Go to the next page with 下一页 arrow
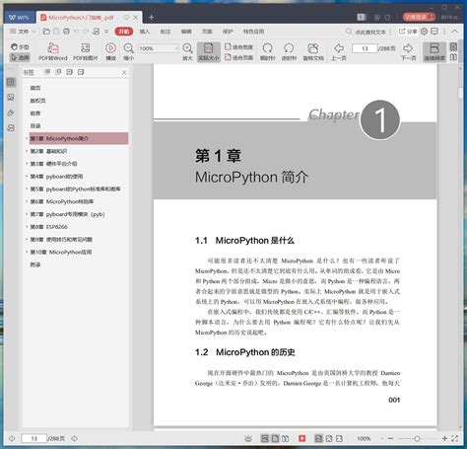 click(408, 51)
